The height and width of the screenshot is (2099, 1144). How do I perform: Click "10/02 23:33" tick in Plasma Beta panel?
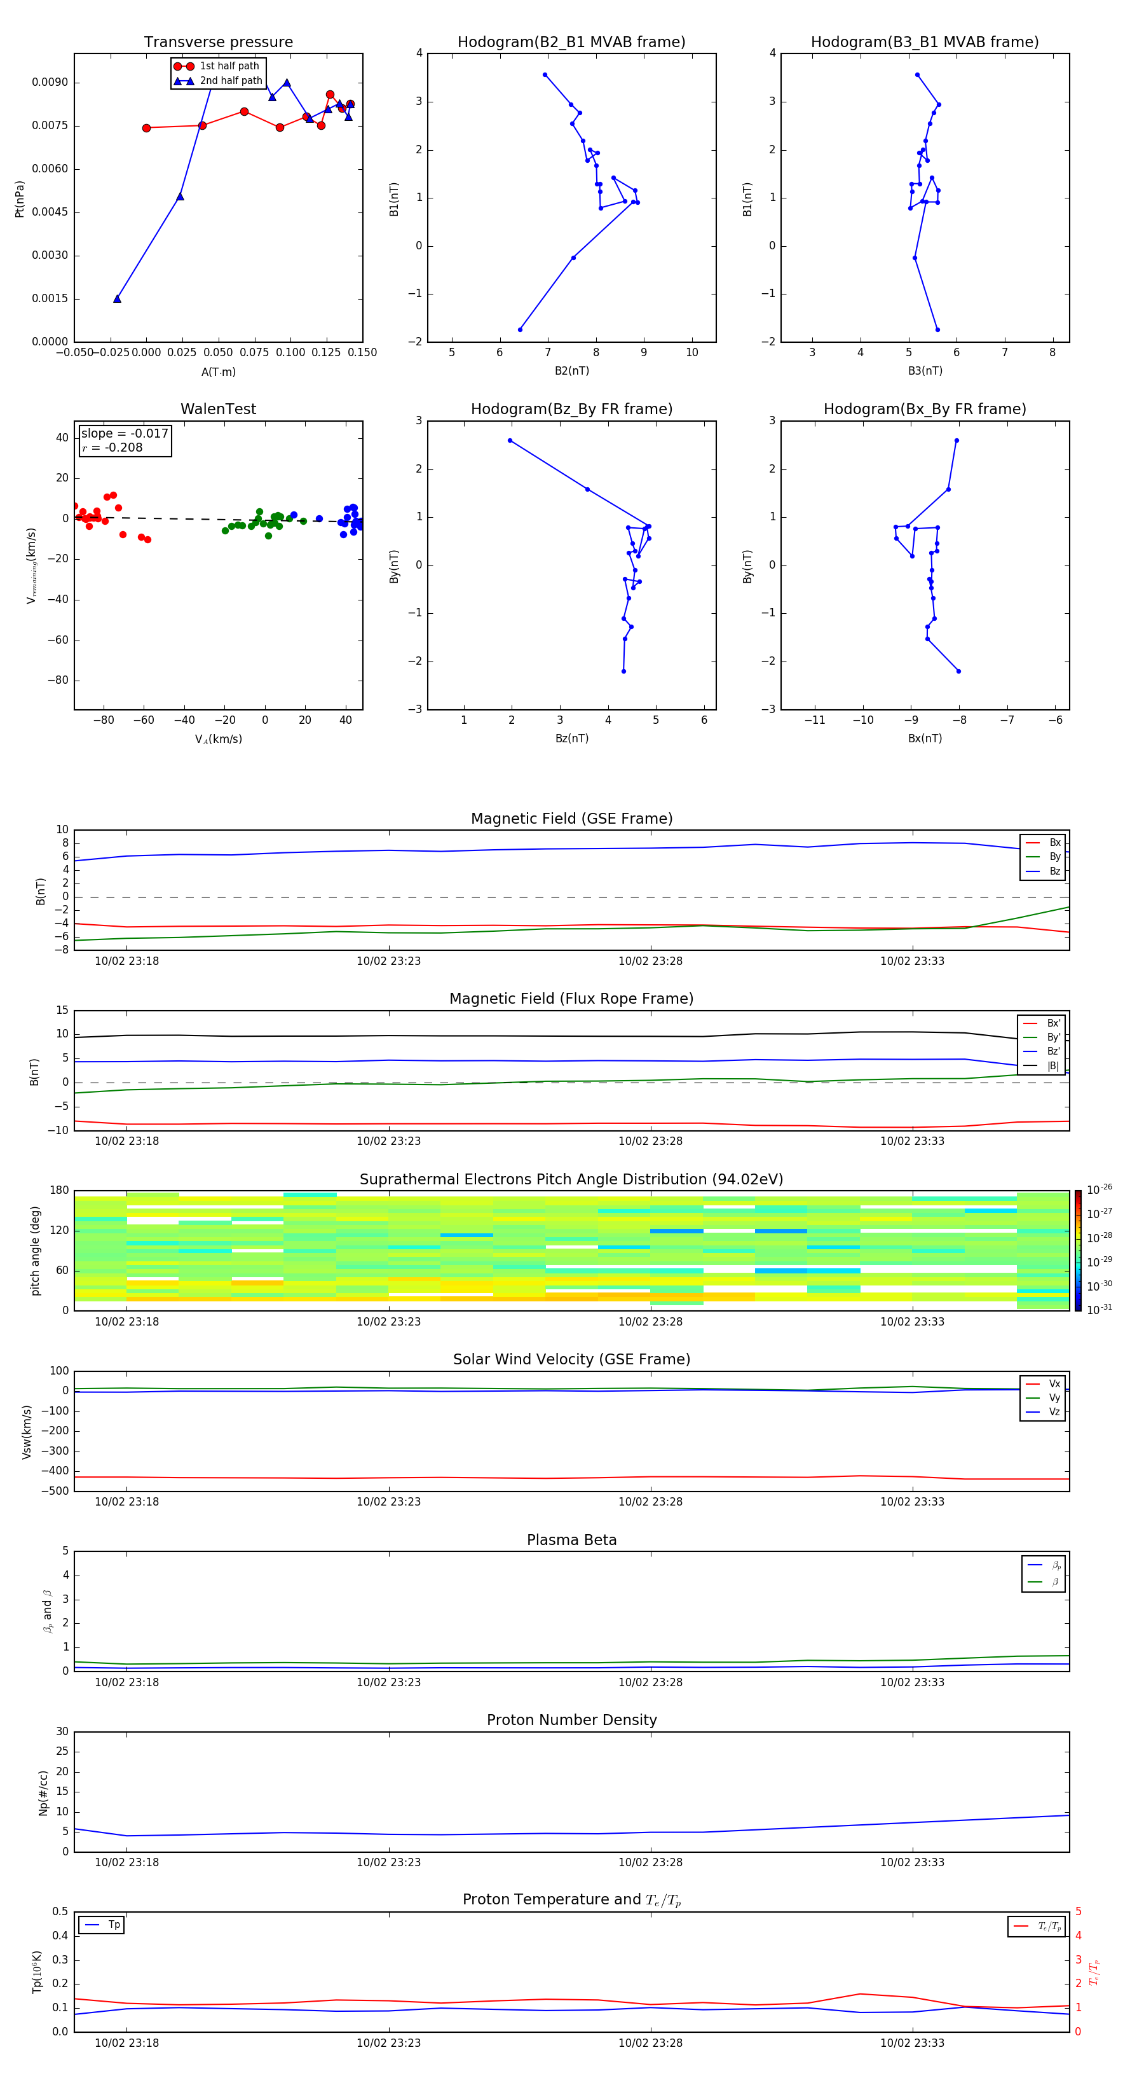pyautogui.click(x=912, y=1682)
